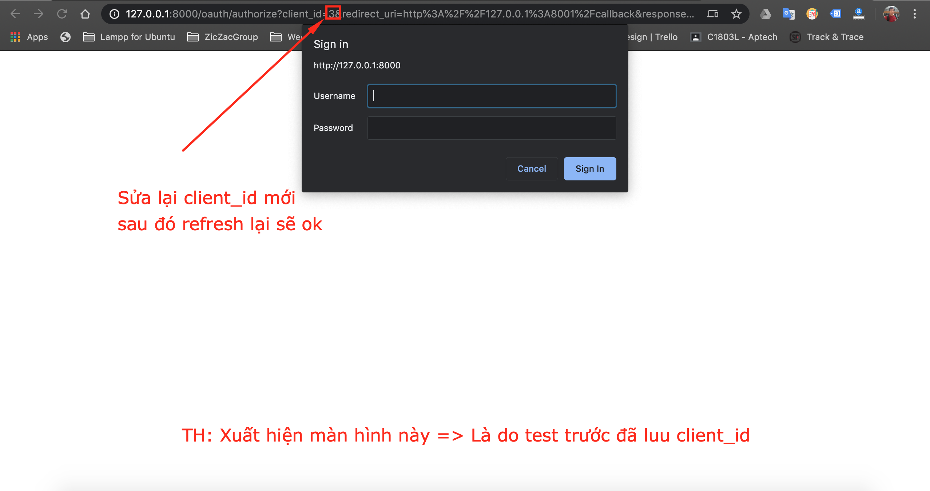Screen dimensions: 930x491
Task: View site information icon in address bar
Action: [x=114, y=14]
